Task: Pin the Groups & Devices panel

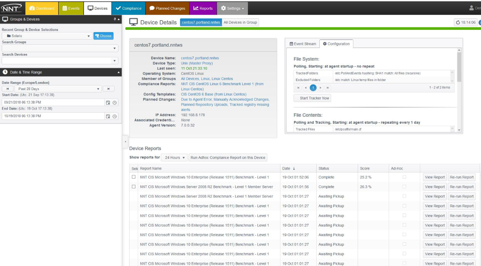Action: 115,19
